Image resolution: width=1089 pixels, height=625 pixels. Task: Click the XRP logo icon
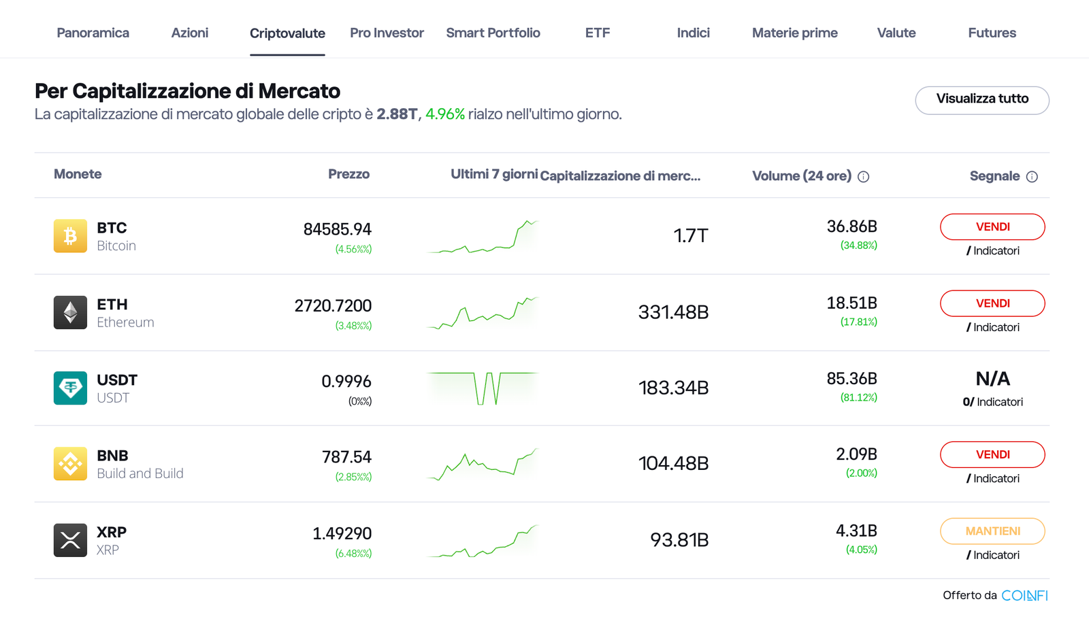coord(70,540)
